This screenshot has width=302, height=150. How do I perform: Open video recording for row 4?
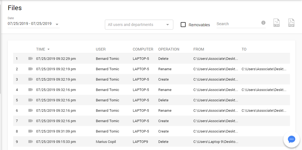[x=30, y=90]
